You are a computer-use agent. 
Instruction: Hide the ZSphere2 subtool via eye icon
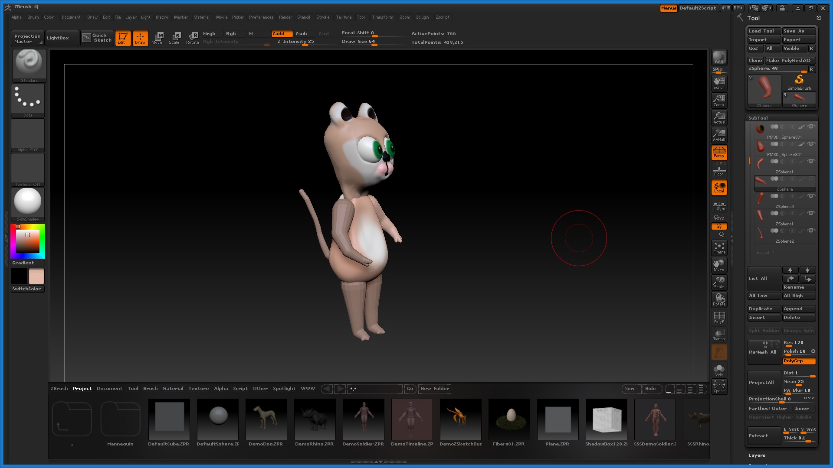pos(811,196)
